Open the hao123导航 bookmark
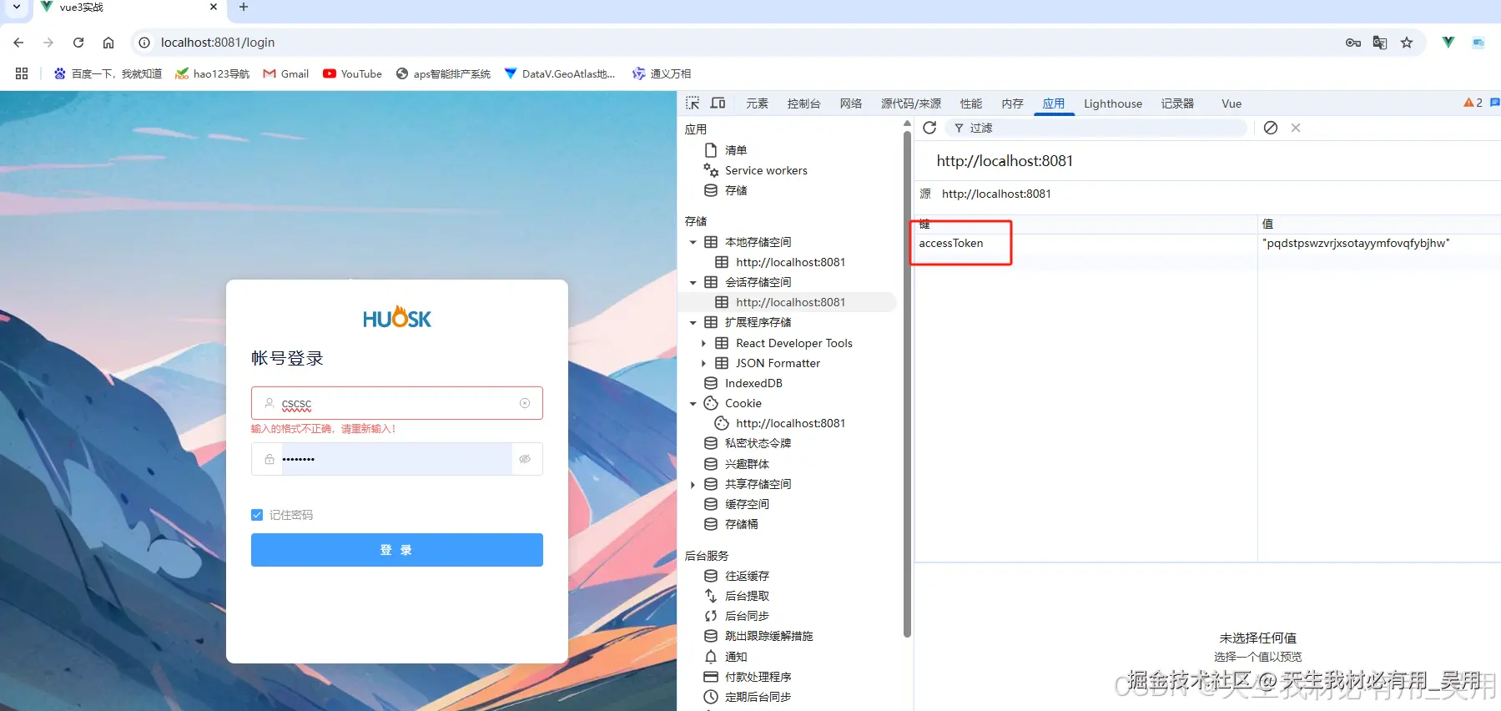This screenshot has width=1501, height=711. point(212,73)
